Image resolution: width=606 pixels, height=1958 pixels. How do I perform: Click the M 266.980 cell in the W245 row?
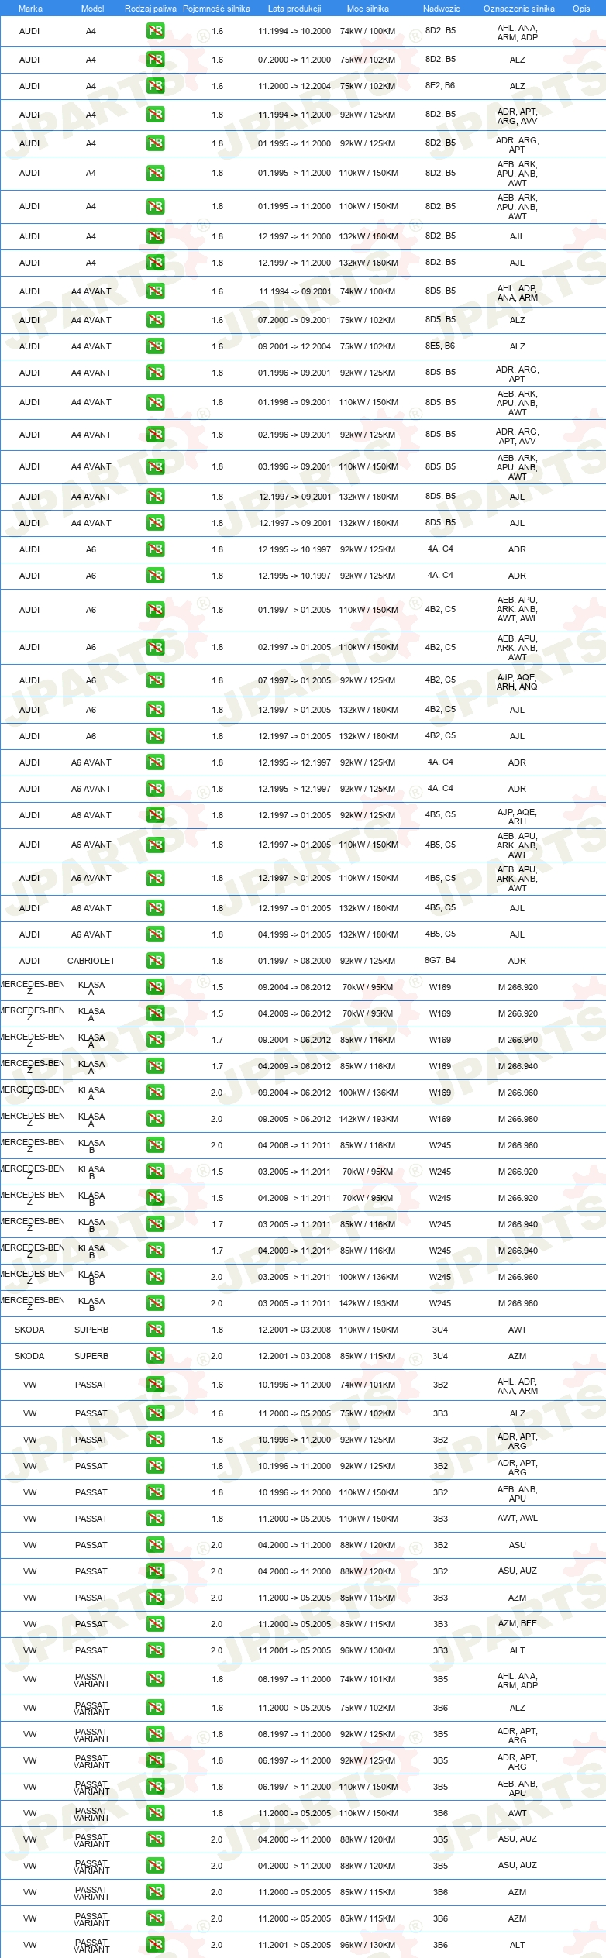tap(518, 1303)
